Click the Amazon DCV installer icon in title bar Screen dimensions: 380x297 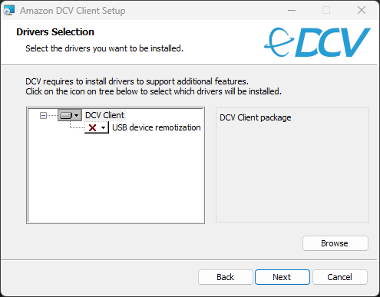[x=9, y=11]
